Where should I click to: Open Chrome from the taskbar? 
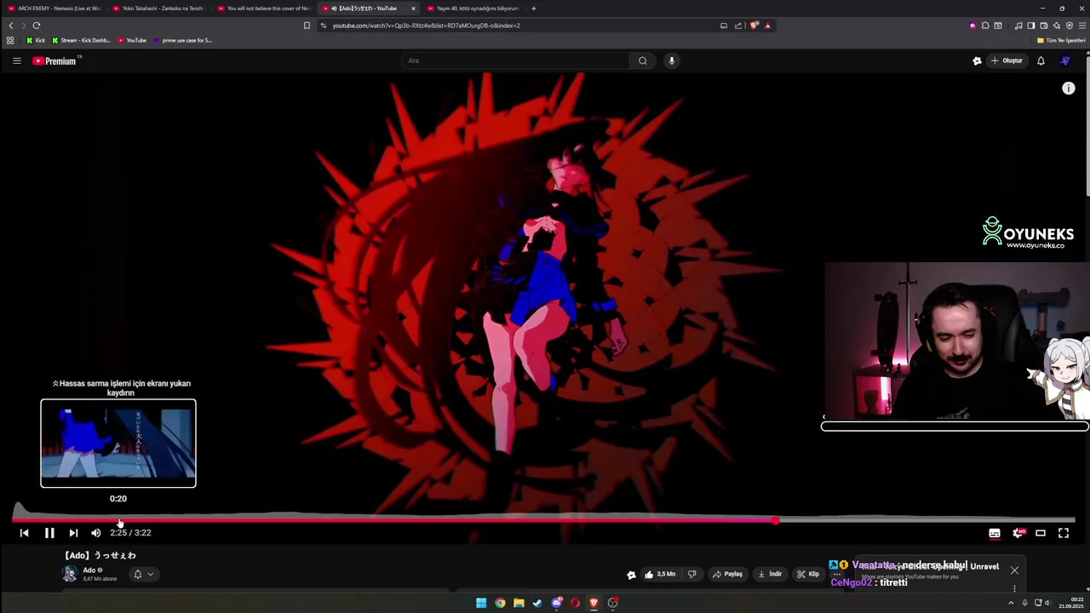tap(500, 603)
